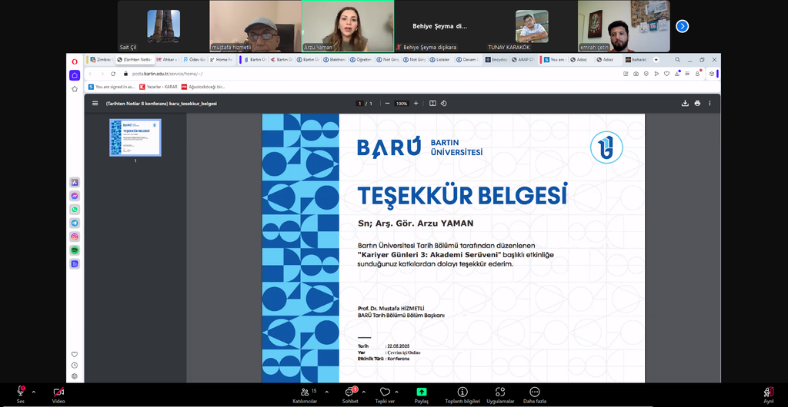The image size is (788, 407).
Task: Click the fit to page icon
Action: tap(432, 103)
